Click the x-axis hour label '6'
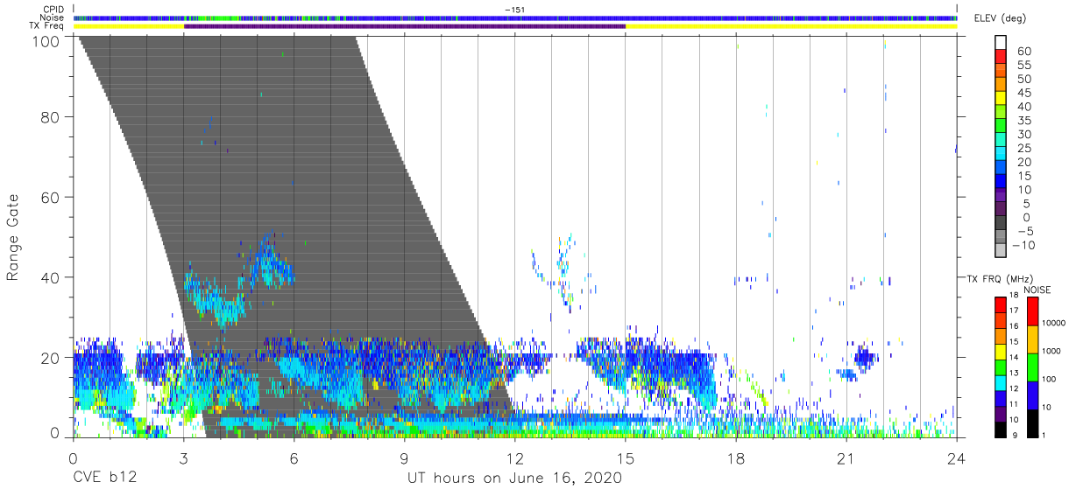 pos(294,458)
